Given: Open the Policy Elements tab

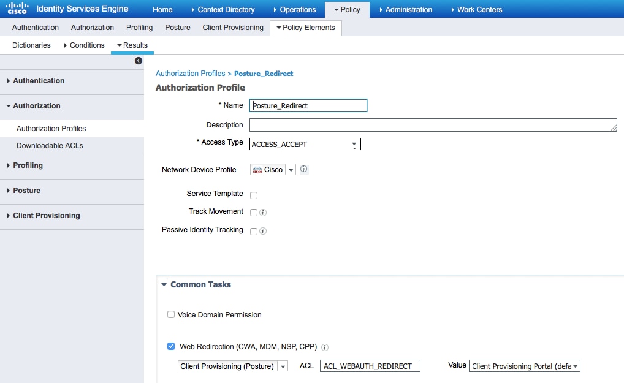Looking at the screenshot, I should (x=306, y=28).
